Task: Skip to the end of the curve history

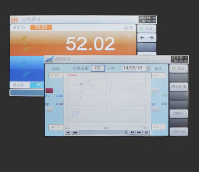Action: [x=147, y=133]
